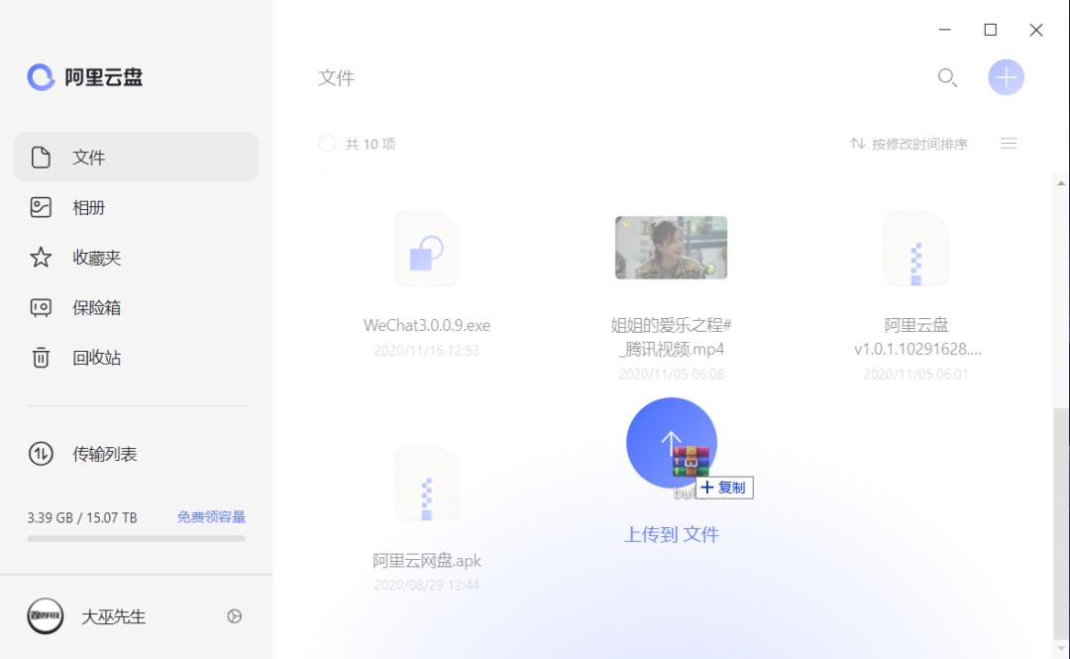The height and width of the screenshot is (659, 1070).
Task: Open the 姐姐的爱乐之程 video thumbnail
Action: (x=671, y=248)
